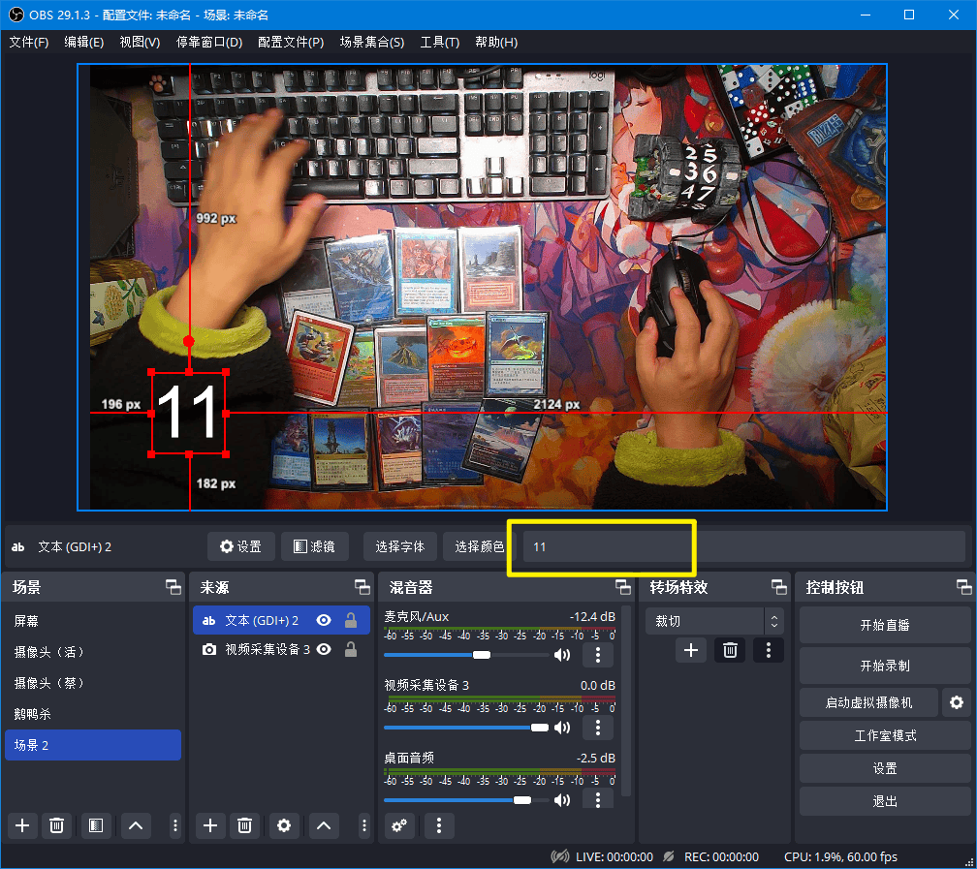
Task: Select the 摄像头（活） scene
Action: coord(93,652)
